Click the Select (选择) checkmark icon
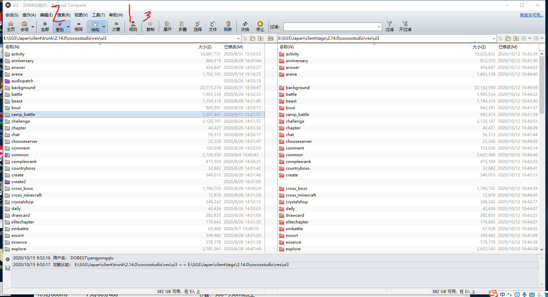 197,26
